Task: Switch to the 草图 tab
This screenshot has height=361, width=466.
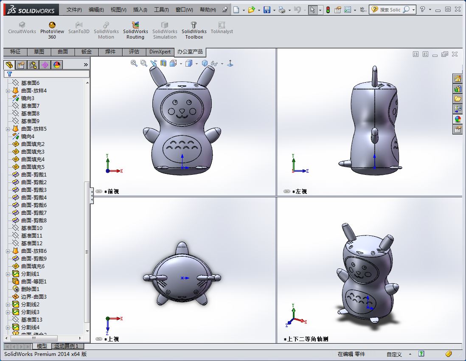Action: tap(39, 52)
